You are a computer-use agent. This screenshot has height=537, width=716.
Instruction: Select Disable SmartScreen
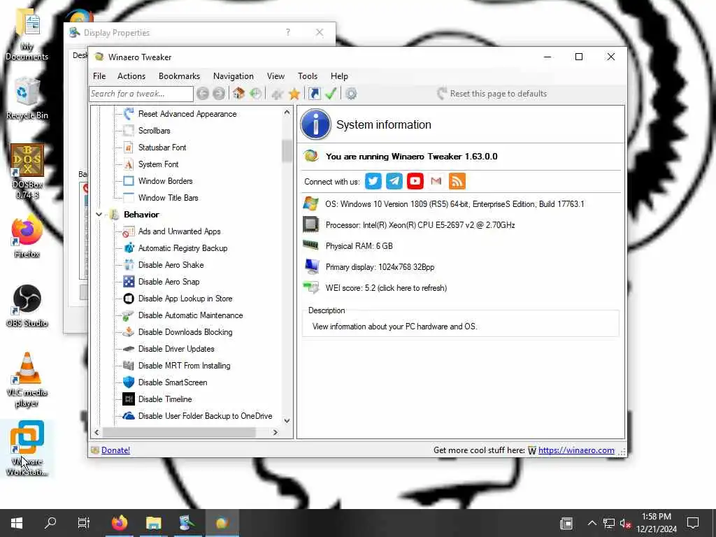[x=173, y=382]
